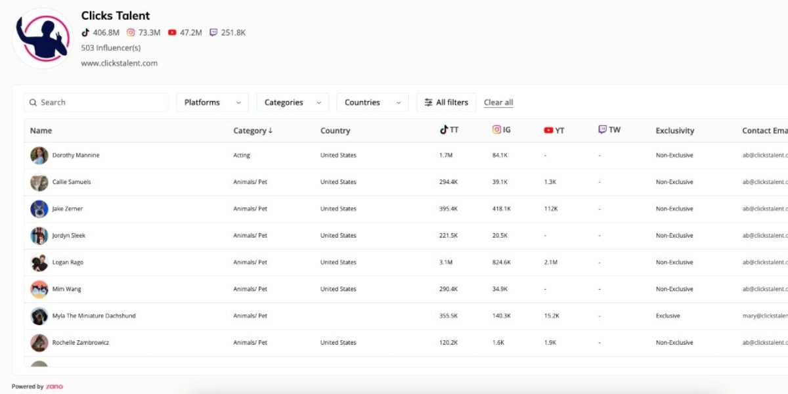Click the 120.2K TikTok value
This screenshot has width=788, height=394.
pyautogui.click(x=449, y=343)
